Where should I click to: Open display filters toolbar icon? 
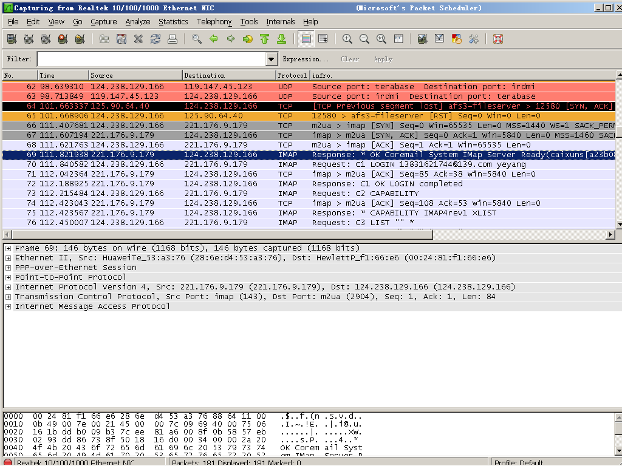point(440,39)
